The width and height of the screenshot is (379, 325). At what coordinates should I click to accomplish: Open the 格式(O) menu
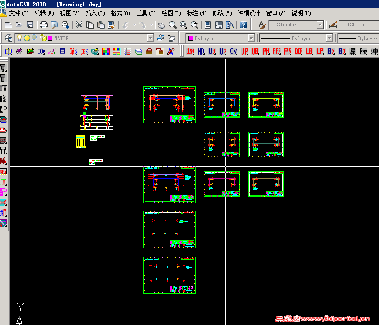[121, 13]
